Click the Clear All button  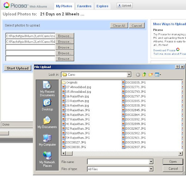point(119,26)
